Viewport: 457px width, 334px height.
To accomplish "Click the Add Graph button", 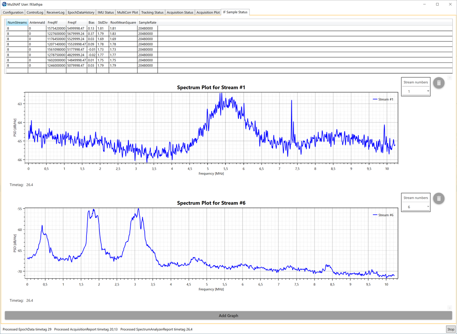I will 228,316.
